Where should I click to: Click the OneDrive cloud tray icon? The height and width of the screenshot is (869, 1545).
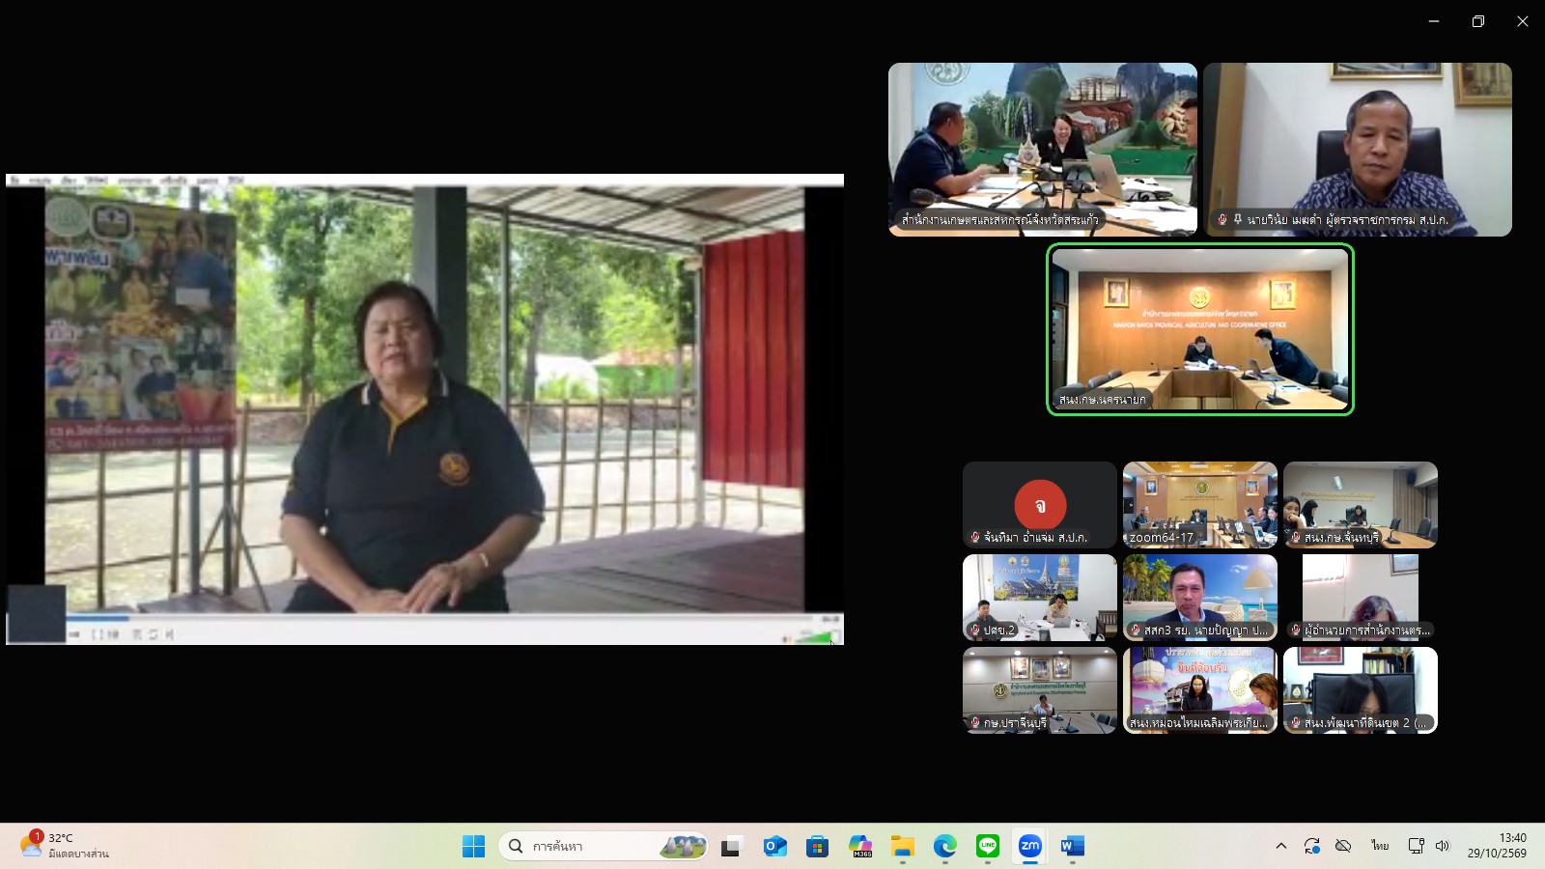coord(1343,846)
